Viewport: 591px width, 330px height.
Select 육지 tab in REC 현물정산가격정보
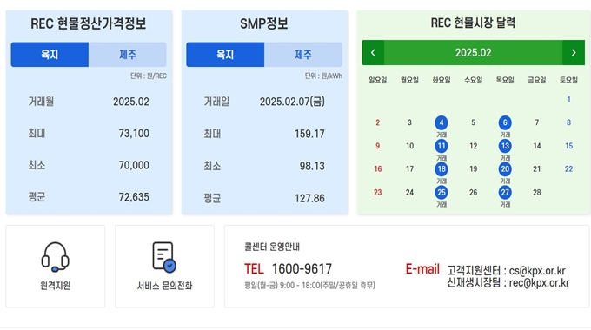pos(50,55)
